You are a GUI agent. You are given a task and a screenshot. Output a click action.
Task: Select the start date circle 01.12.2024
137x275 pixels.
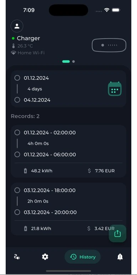click(17, 78)
